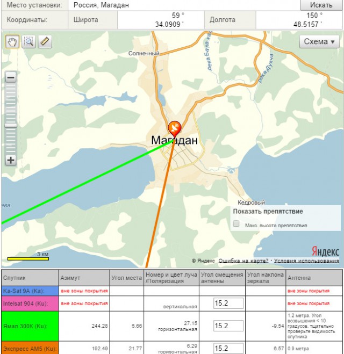Click the Угол места column header
This screenshot has width=344, height=354.
126,278
